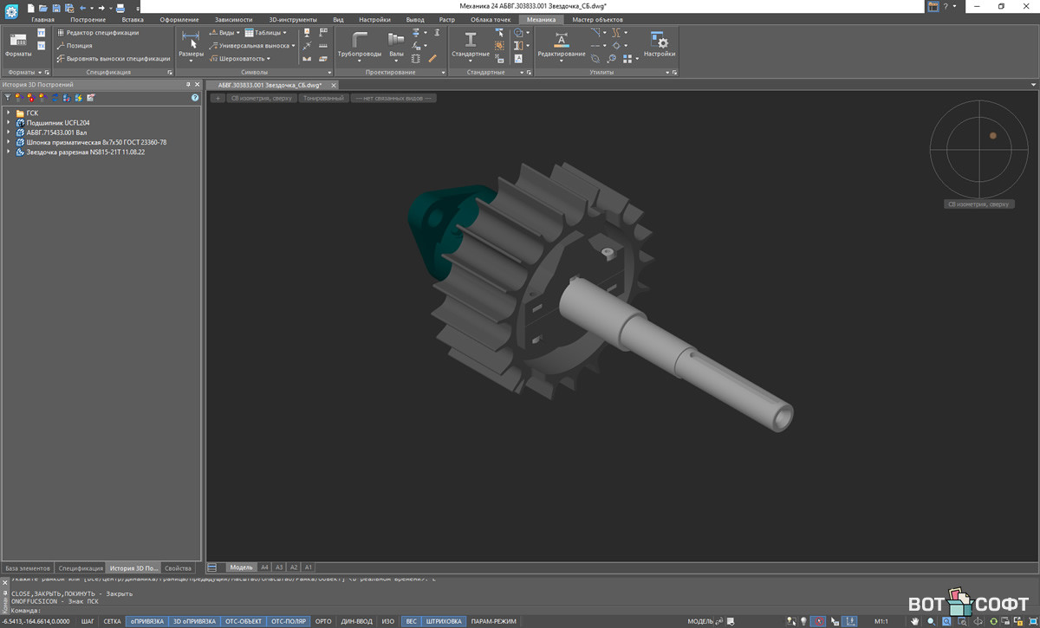The image size is (1040, 628).
Task: Switch to the 3D-инструменты ribbon tab
Action: pos(293,19)
